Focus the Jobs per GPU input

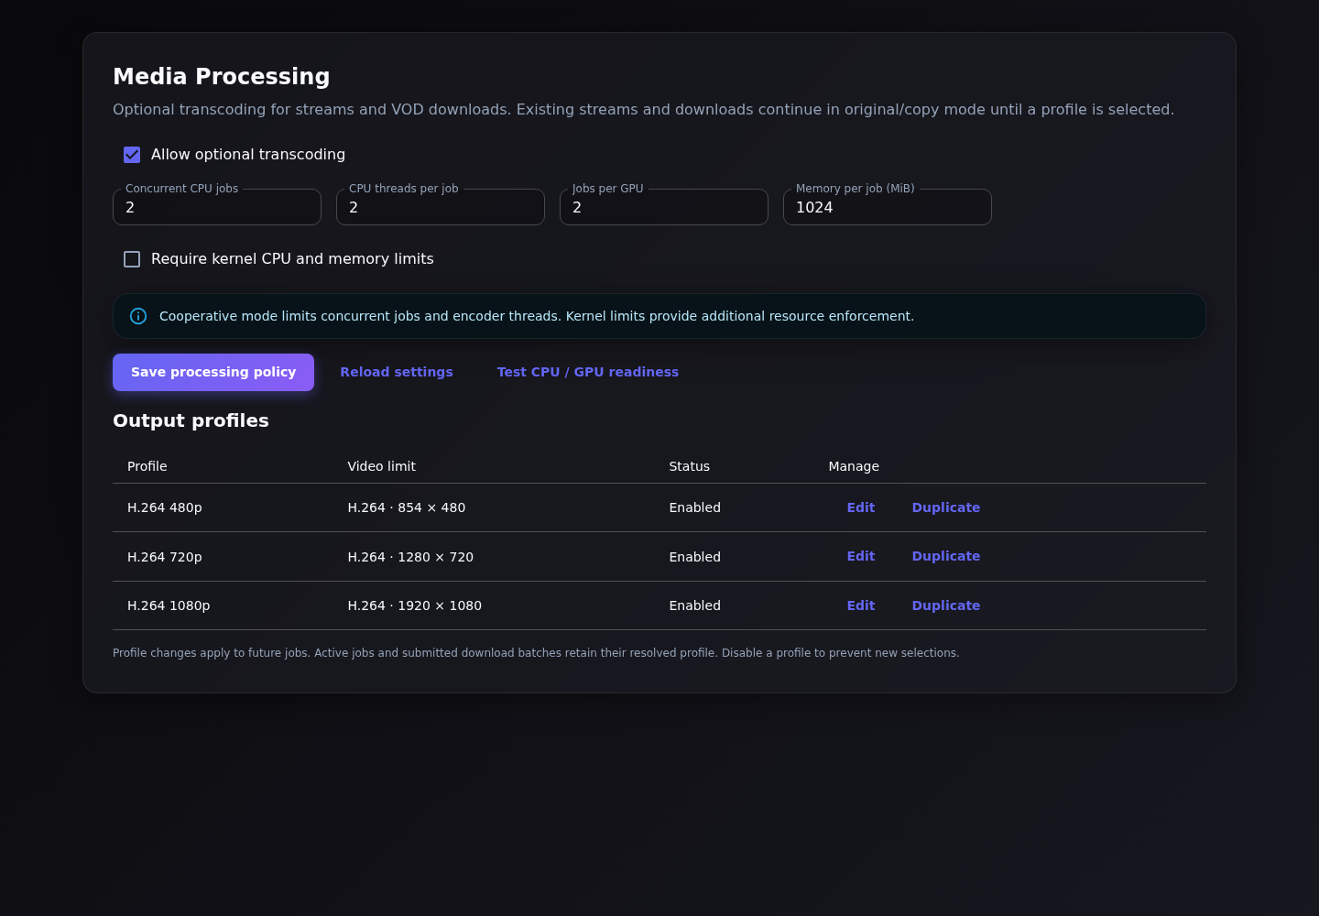coord(664,207)
